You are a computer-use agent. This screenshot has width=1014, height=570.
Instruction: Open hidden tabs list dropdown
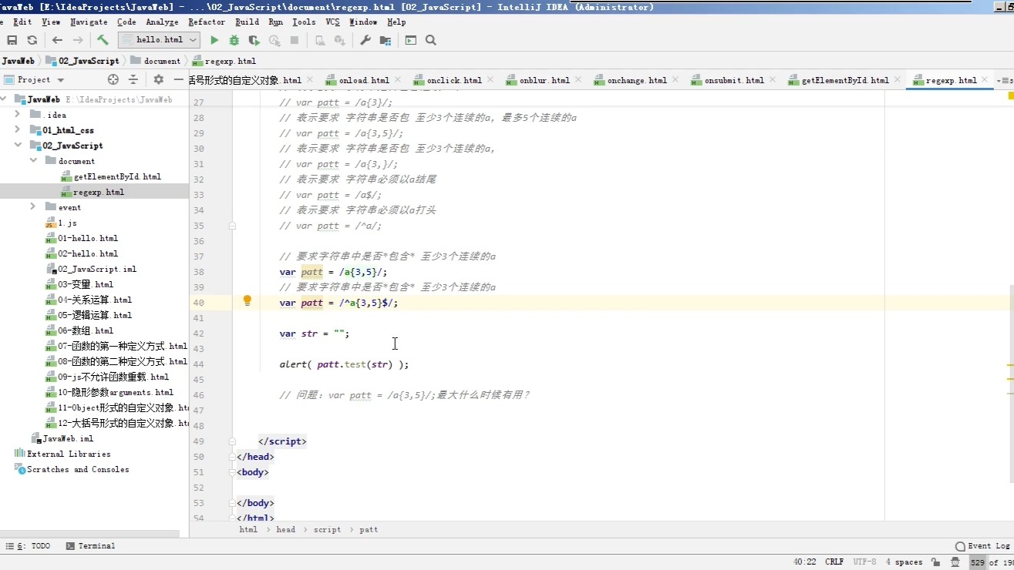(x=1005, y=80)
